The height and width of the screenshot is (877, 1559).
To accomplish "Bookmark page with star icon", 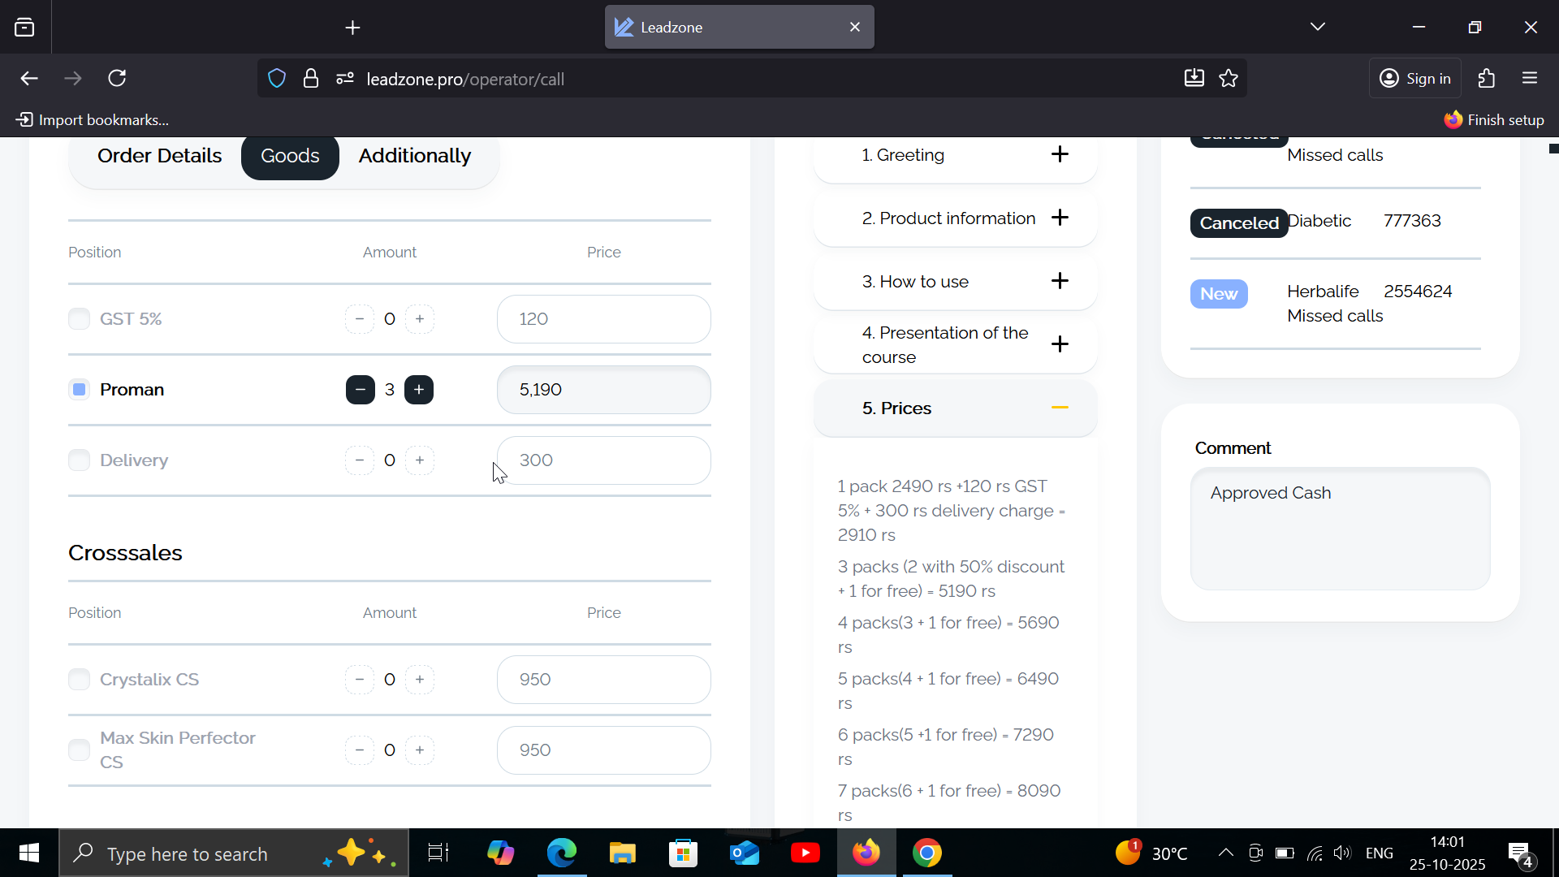I will pos(1229,79).
